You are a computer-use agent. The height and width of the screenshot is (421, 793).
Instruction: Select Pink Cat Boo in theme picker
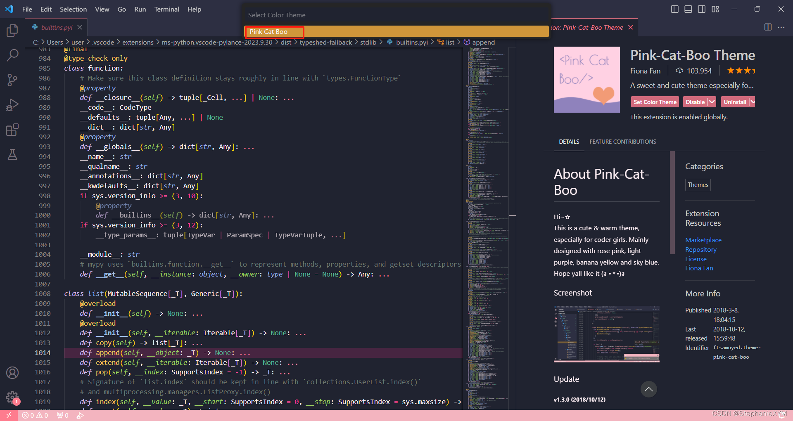396,31
